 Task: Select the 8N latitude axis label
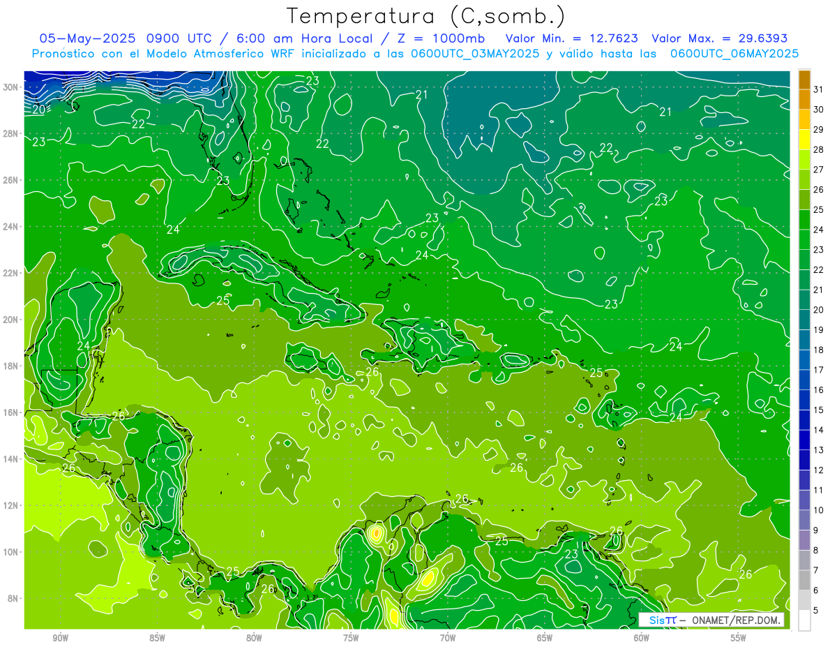click(x=13, y=598)
